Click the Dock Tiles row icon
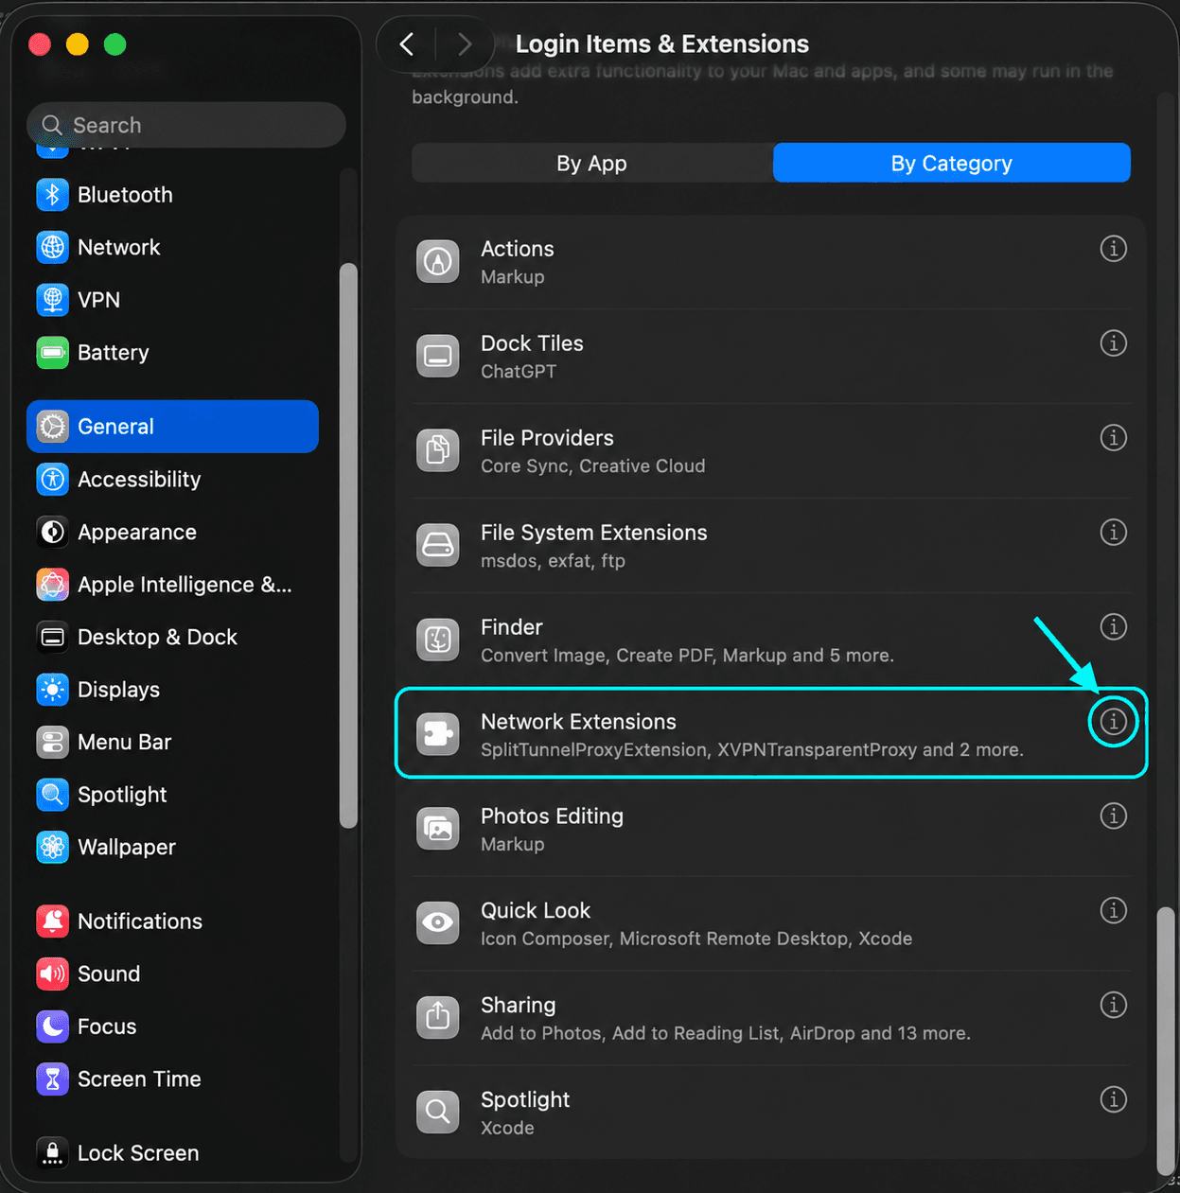The image size is (1180, 1193). point(438,356)
